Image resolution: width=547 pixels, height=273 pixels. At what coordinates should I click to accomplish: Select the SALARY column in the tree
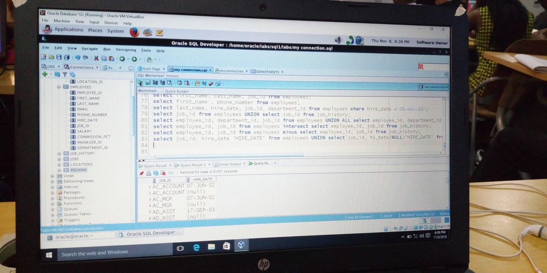[85, 131]
